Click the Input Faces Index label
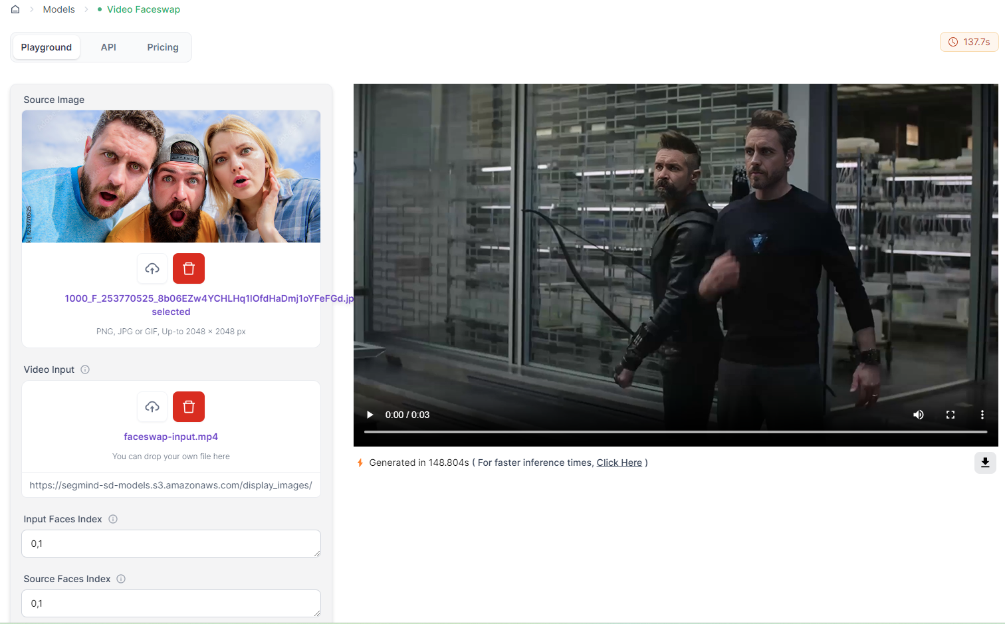 click(x=62, y=519)
